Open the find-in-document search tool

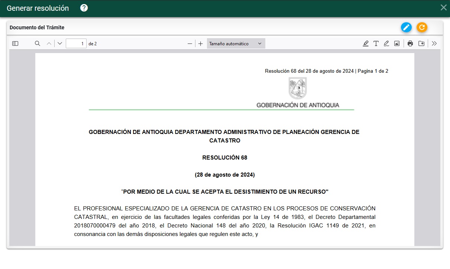[38, 43]
